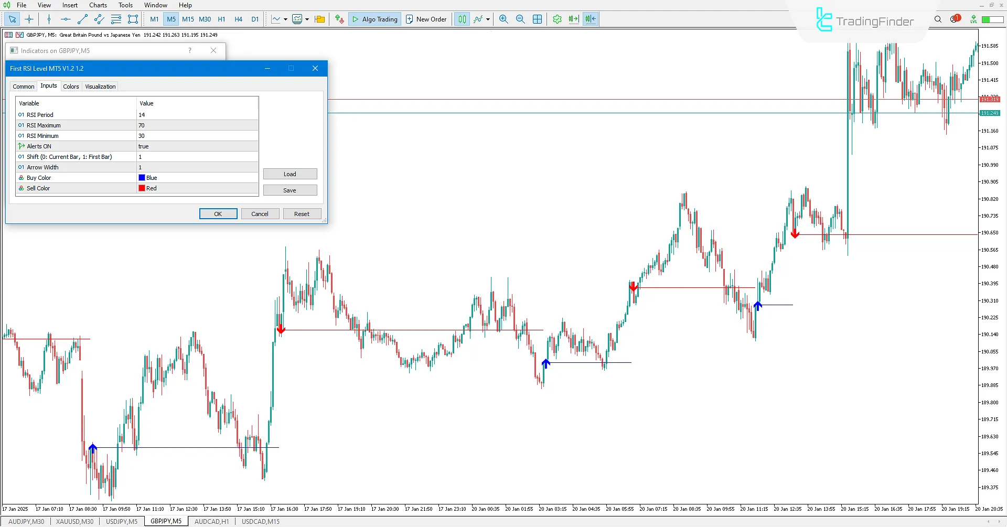
Task: Select the trendline drawing tool
Action: pyautogui.click(x=82, y=19)
